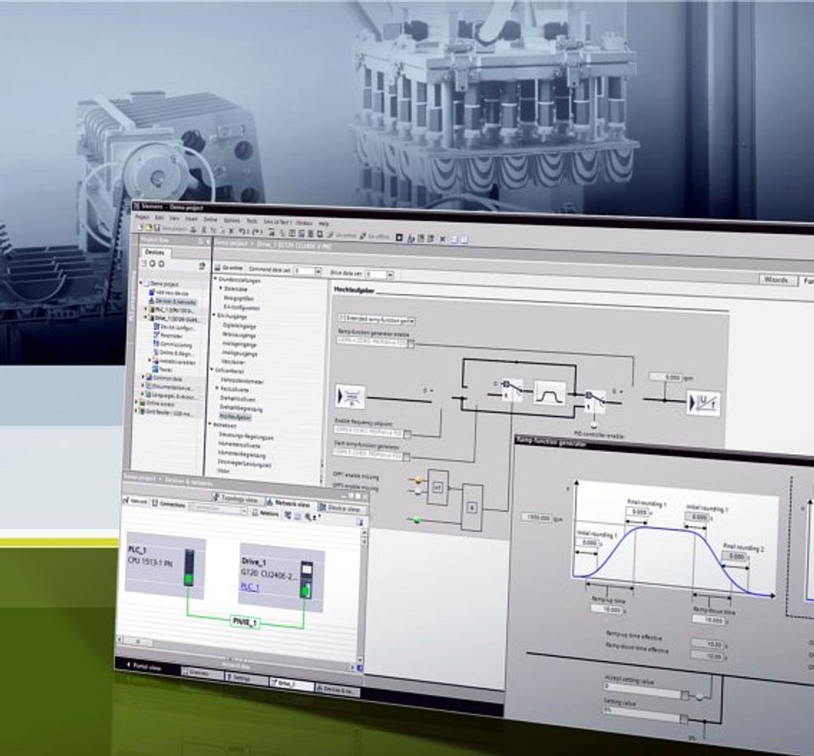Click the Network button in network view

[137, 502]
